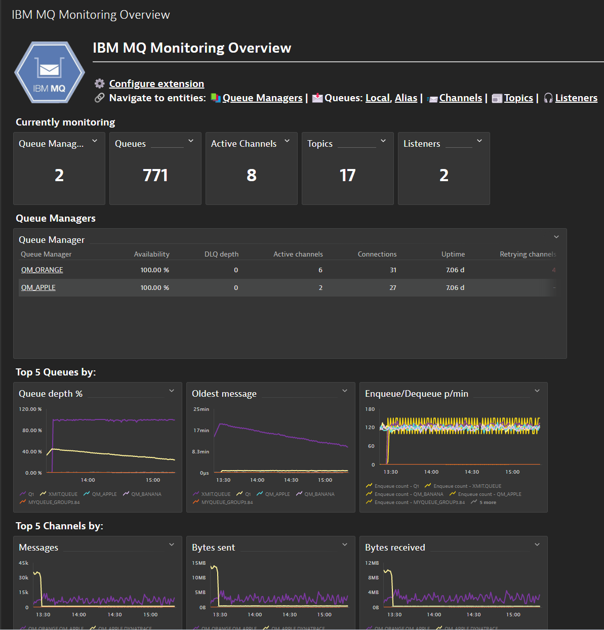Toggle Enqueue count - QM_APPLE legend entry

(489, 494)
